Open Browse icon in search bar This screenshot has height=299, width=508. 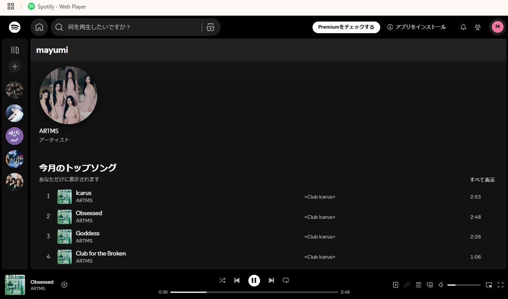(211, 27)
